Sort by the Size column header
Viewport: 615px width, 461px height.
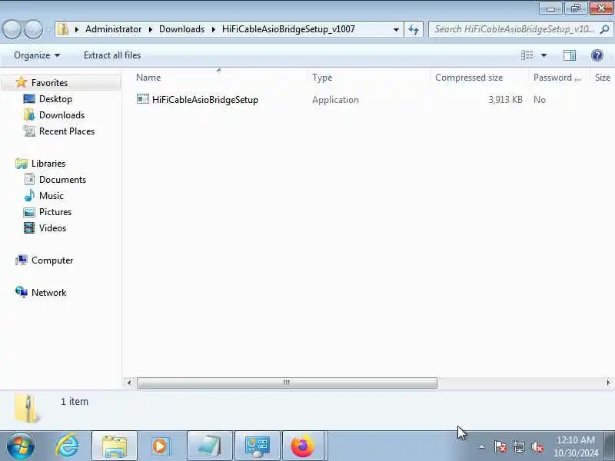603,78
